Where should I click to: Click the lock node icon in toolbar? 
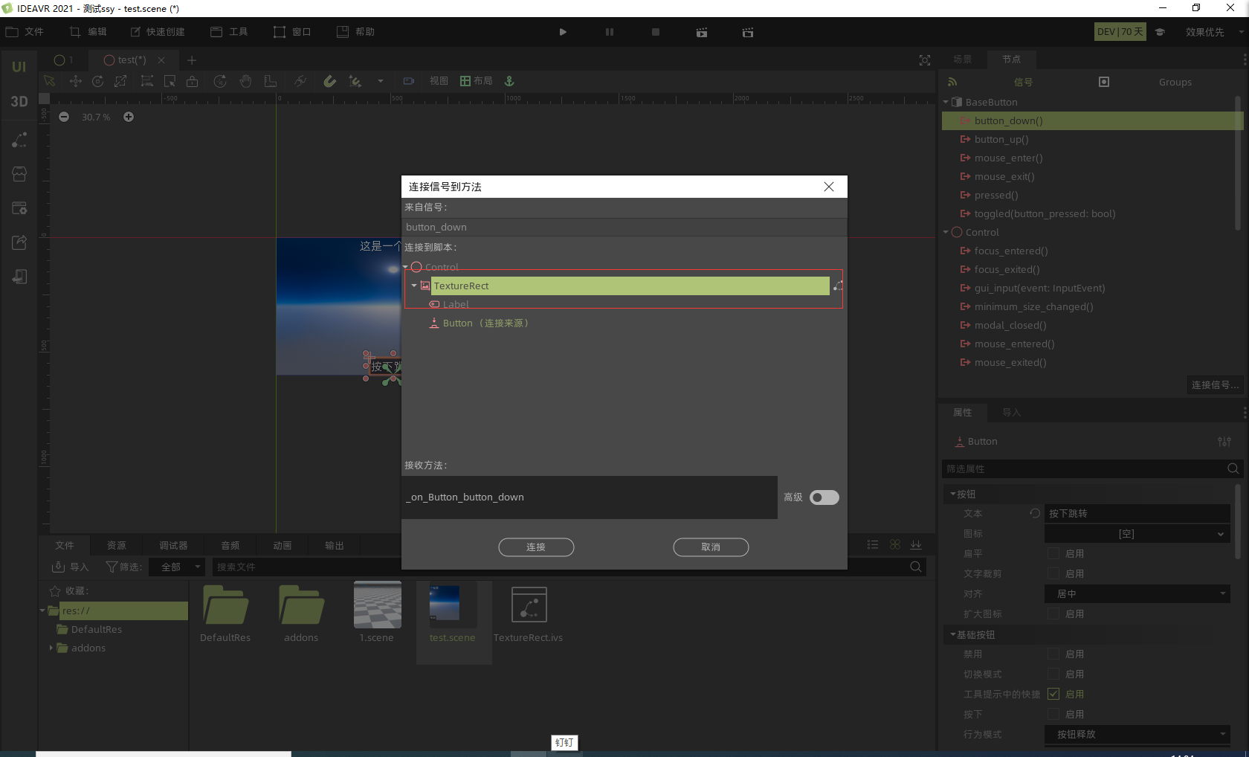click(x=193, y=81)
